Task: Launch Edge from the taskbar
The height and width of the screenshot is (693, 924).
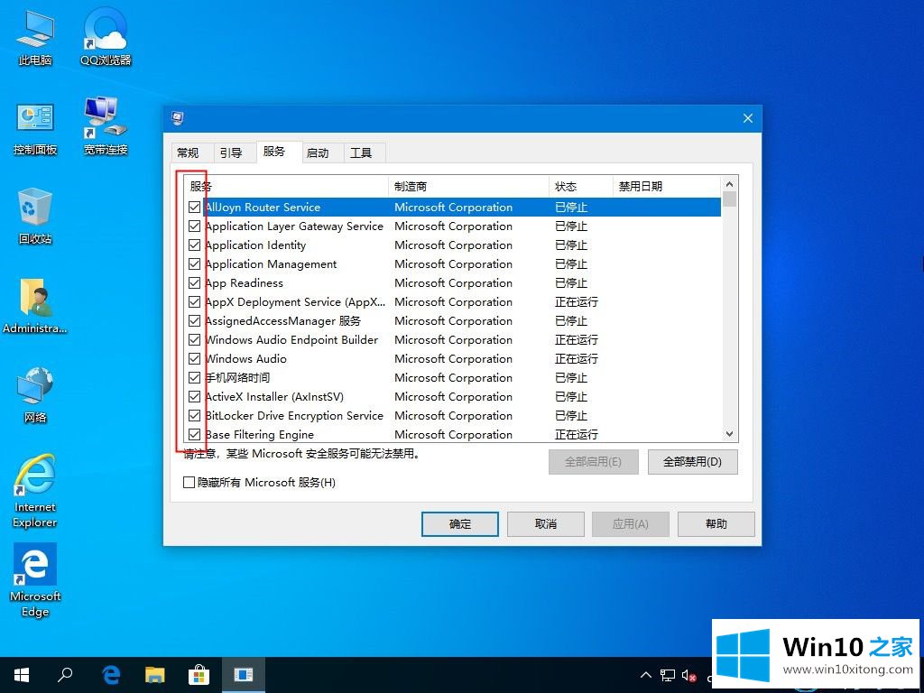Action: pyautogui.click(x=111, y=675)
